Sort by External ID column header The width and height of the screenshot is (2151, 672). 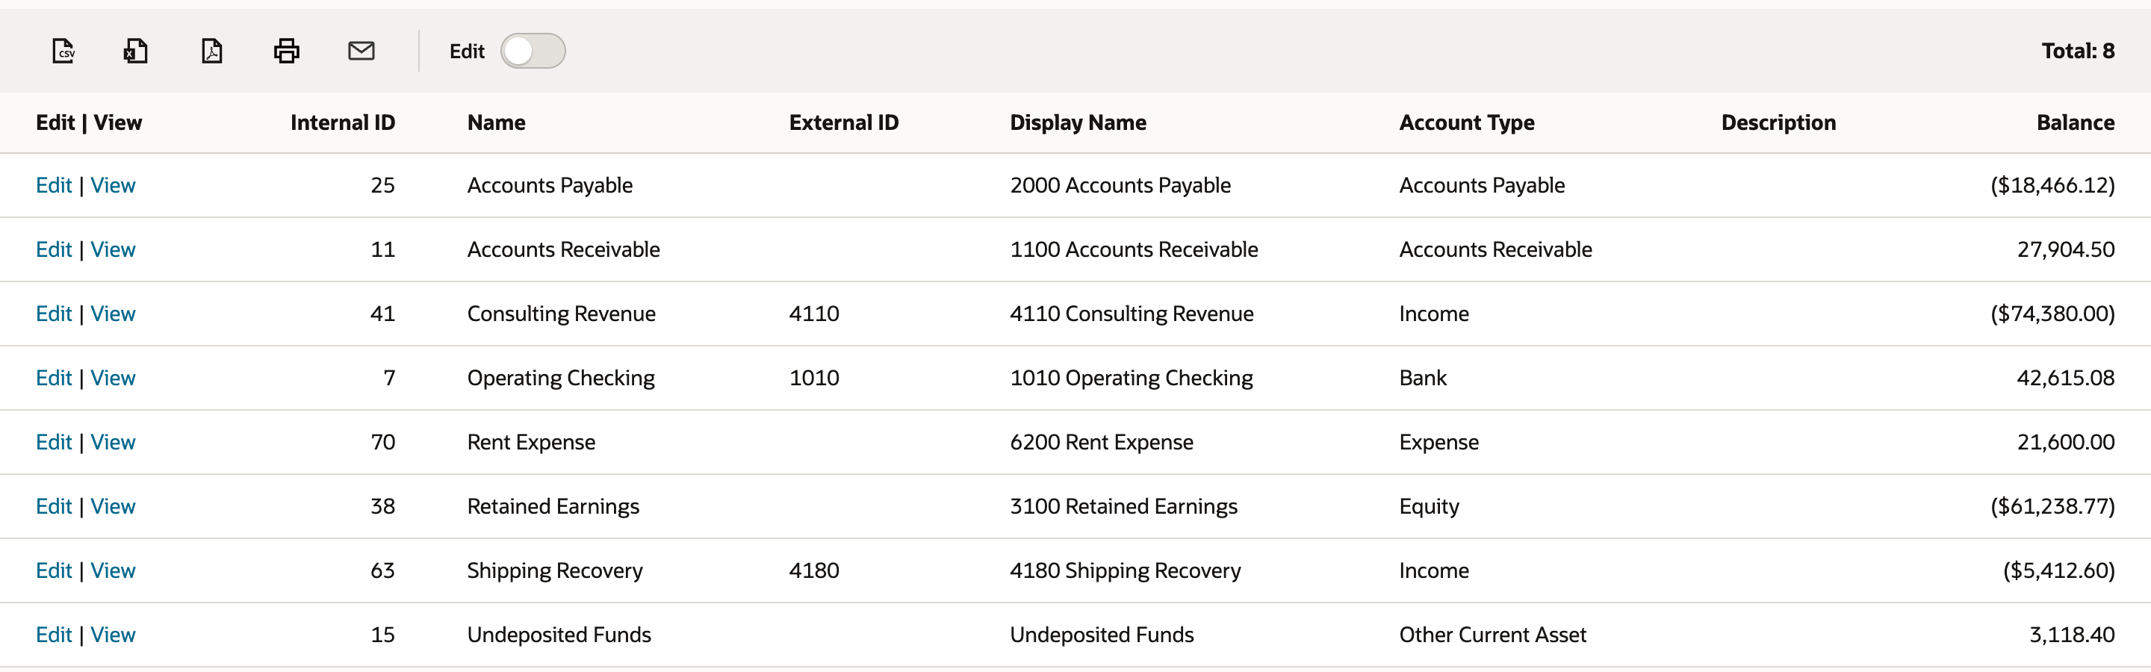pyautogui.click(x=843, y=122)
